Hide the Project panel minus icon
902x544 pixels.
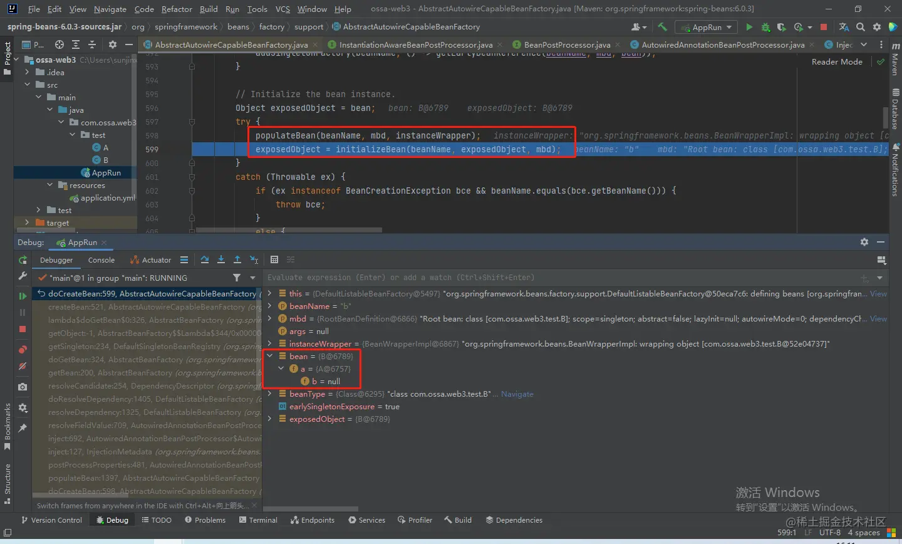pos(129,44)
